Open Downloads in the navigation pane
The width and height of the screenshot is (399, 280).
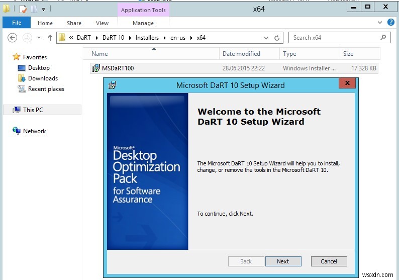point(43,78)
